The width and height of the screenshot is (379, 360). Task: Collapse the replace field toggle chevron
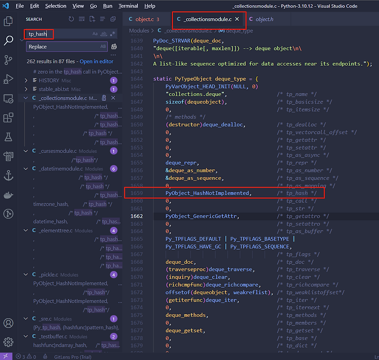(x=22, y=40)
